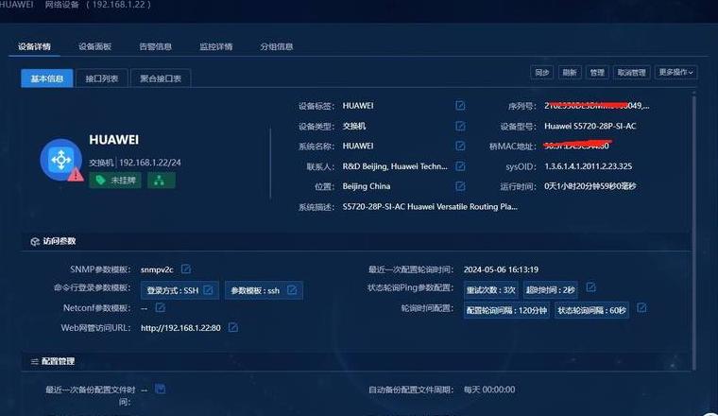The width and height of the screenshot is (718, 416).
Task: Edit the 状态轮询Ping参数配置 icon
Action: 590,287
